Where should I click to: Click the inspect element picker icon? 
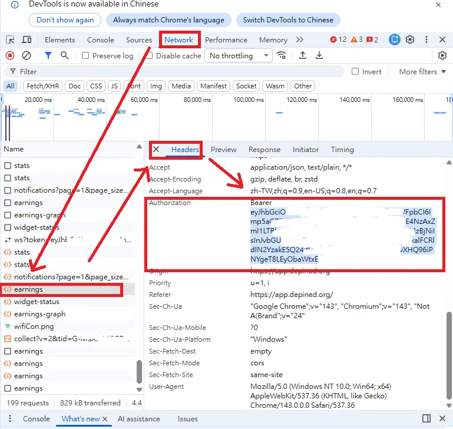pos(10,40)
